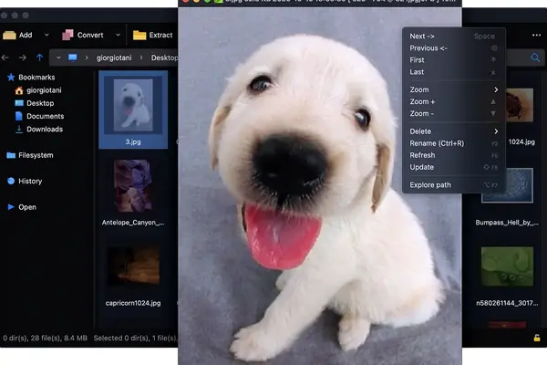Select 'Explore path' from the context menu

430,185
